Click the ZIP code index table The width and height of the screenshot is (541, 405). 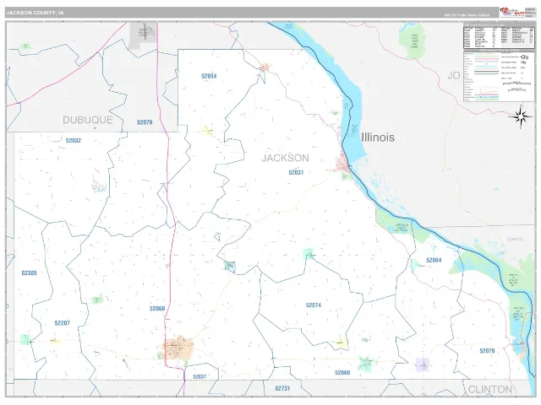coord(499,35)
